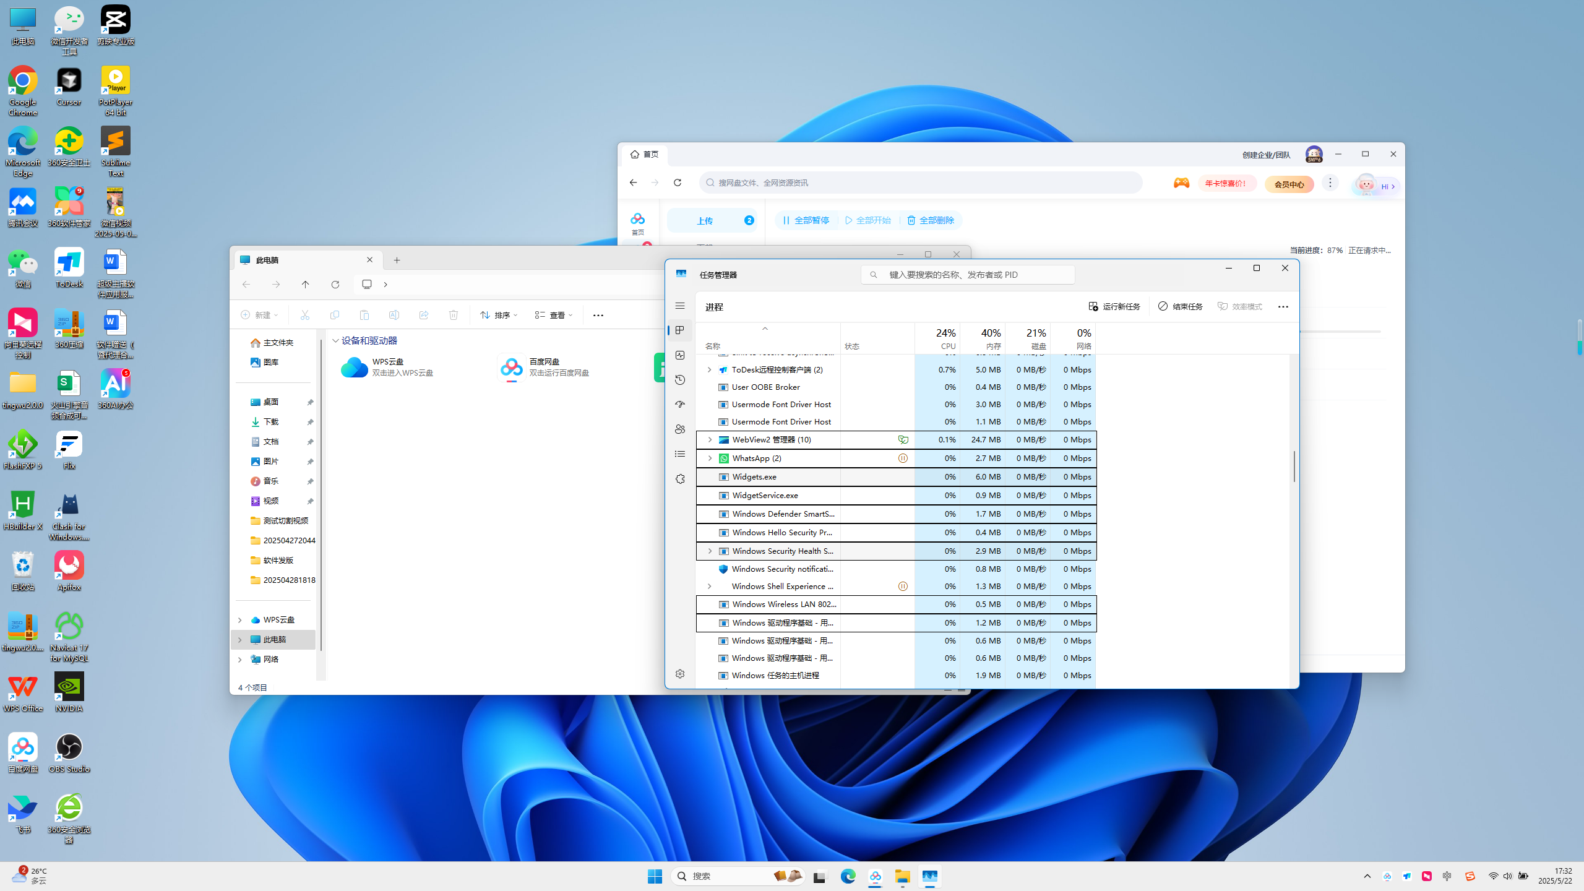Click the Task Manager search field
Image resolution: width=1584 pixels, height=891 pixels.
[x=968, y=275]
